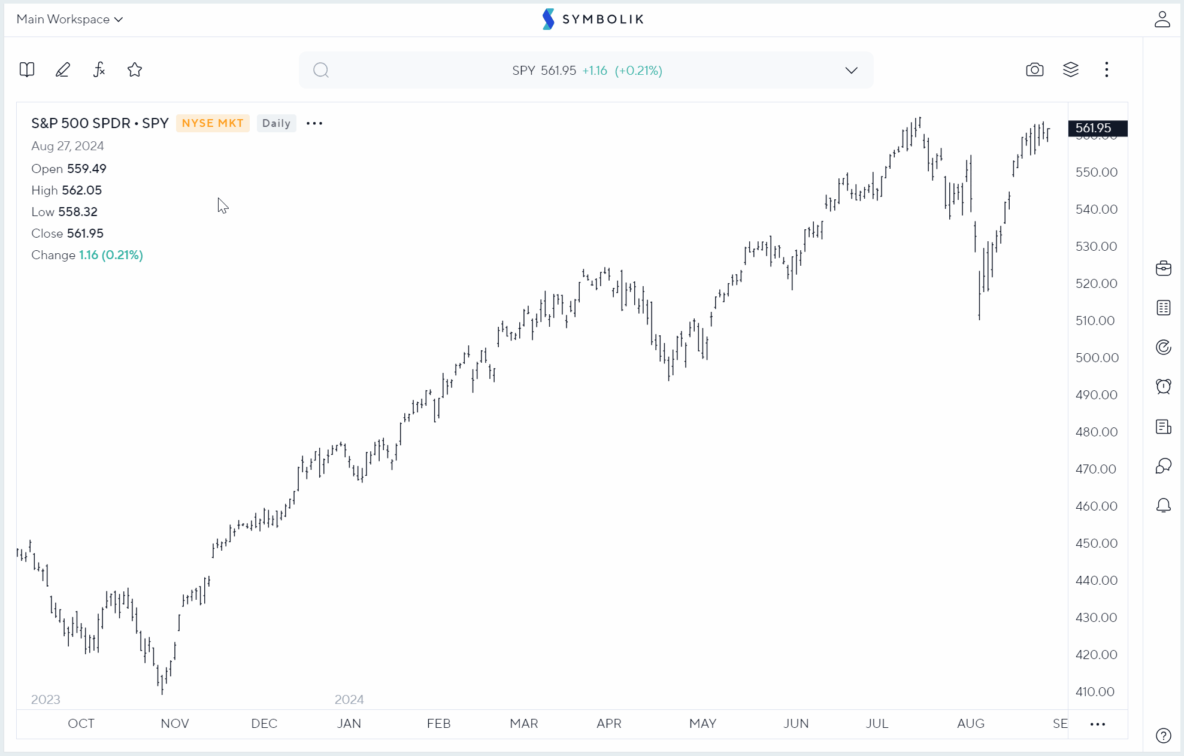Click the +1.16 change in search bar
Image resolution: width=1184 pixels, height=756 pixels.
pos(595,71)
